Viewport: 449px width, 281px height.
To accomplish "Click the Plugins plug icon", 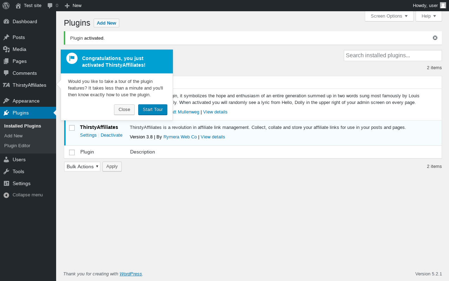I will 6,113.
